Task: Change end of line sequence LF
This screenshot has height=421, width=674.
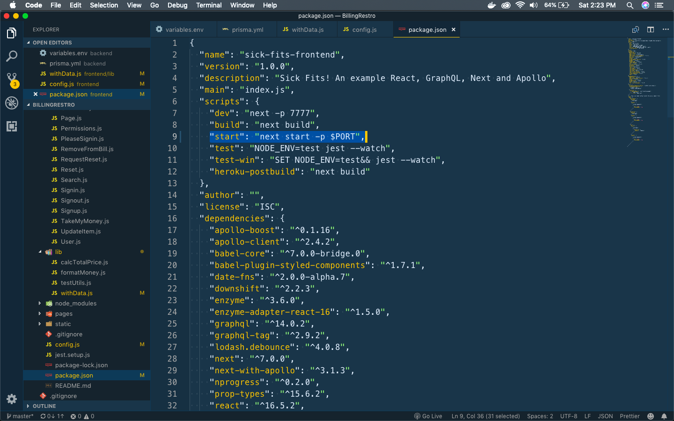Action: pyautogui.click(x=587, y=416)
